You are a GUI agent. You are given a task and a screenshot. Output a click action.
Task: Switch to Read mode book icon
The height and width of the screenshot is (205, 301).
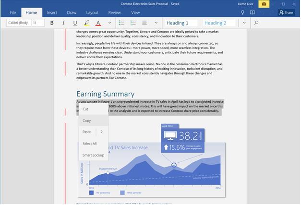(x=252, y=12)
